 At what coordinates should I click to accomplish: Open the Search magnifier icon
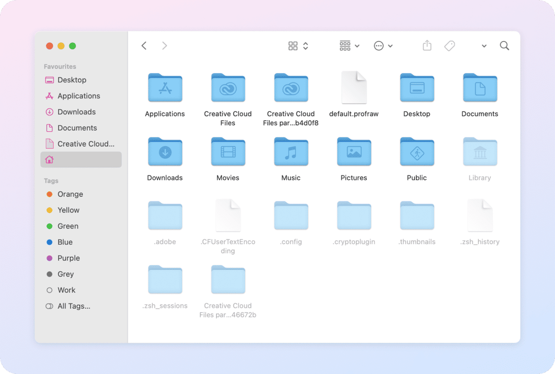point(504,46)
